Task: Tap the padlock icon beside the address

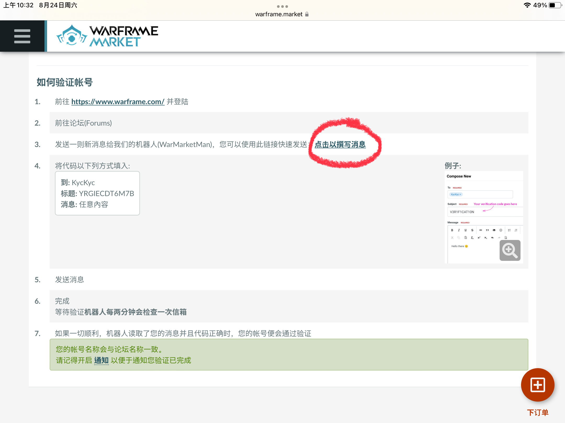Action: pyautogui.click(x=307, y=14)
